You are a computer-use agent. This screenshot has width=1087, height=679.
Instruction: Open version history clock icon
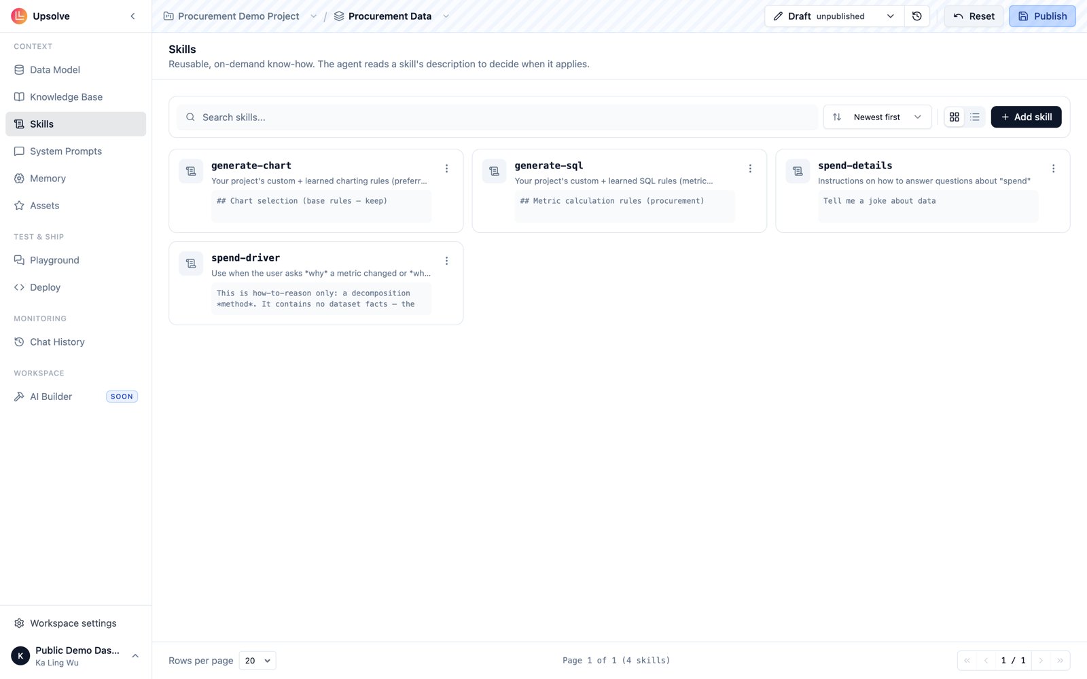916,16
